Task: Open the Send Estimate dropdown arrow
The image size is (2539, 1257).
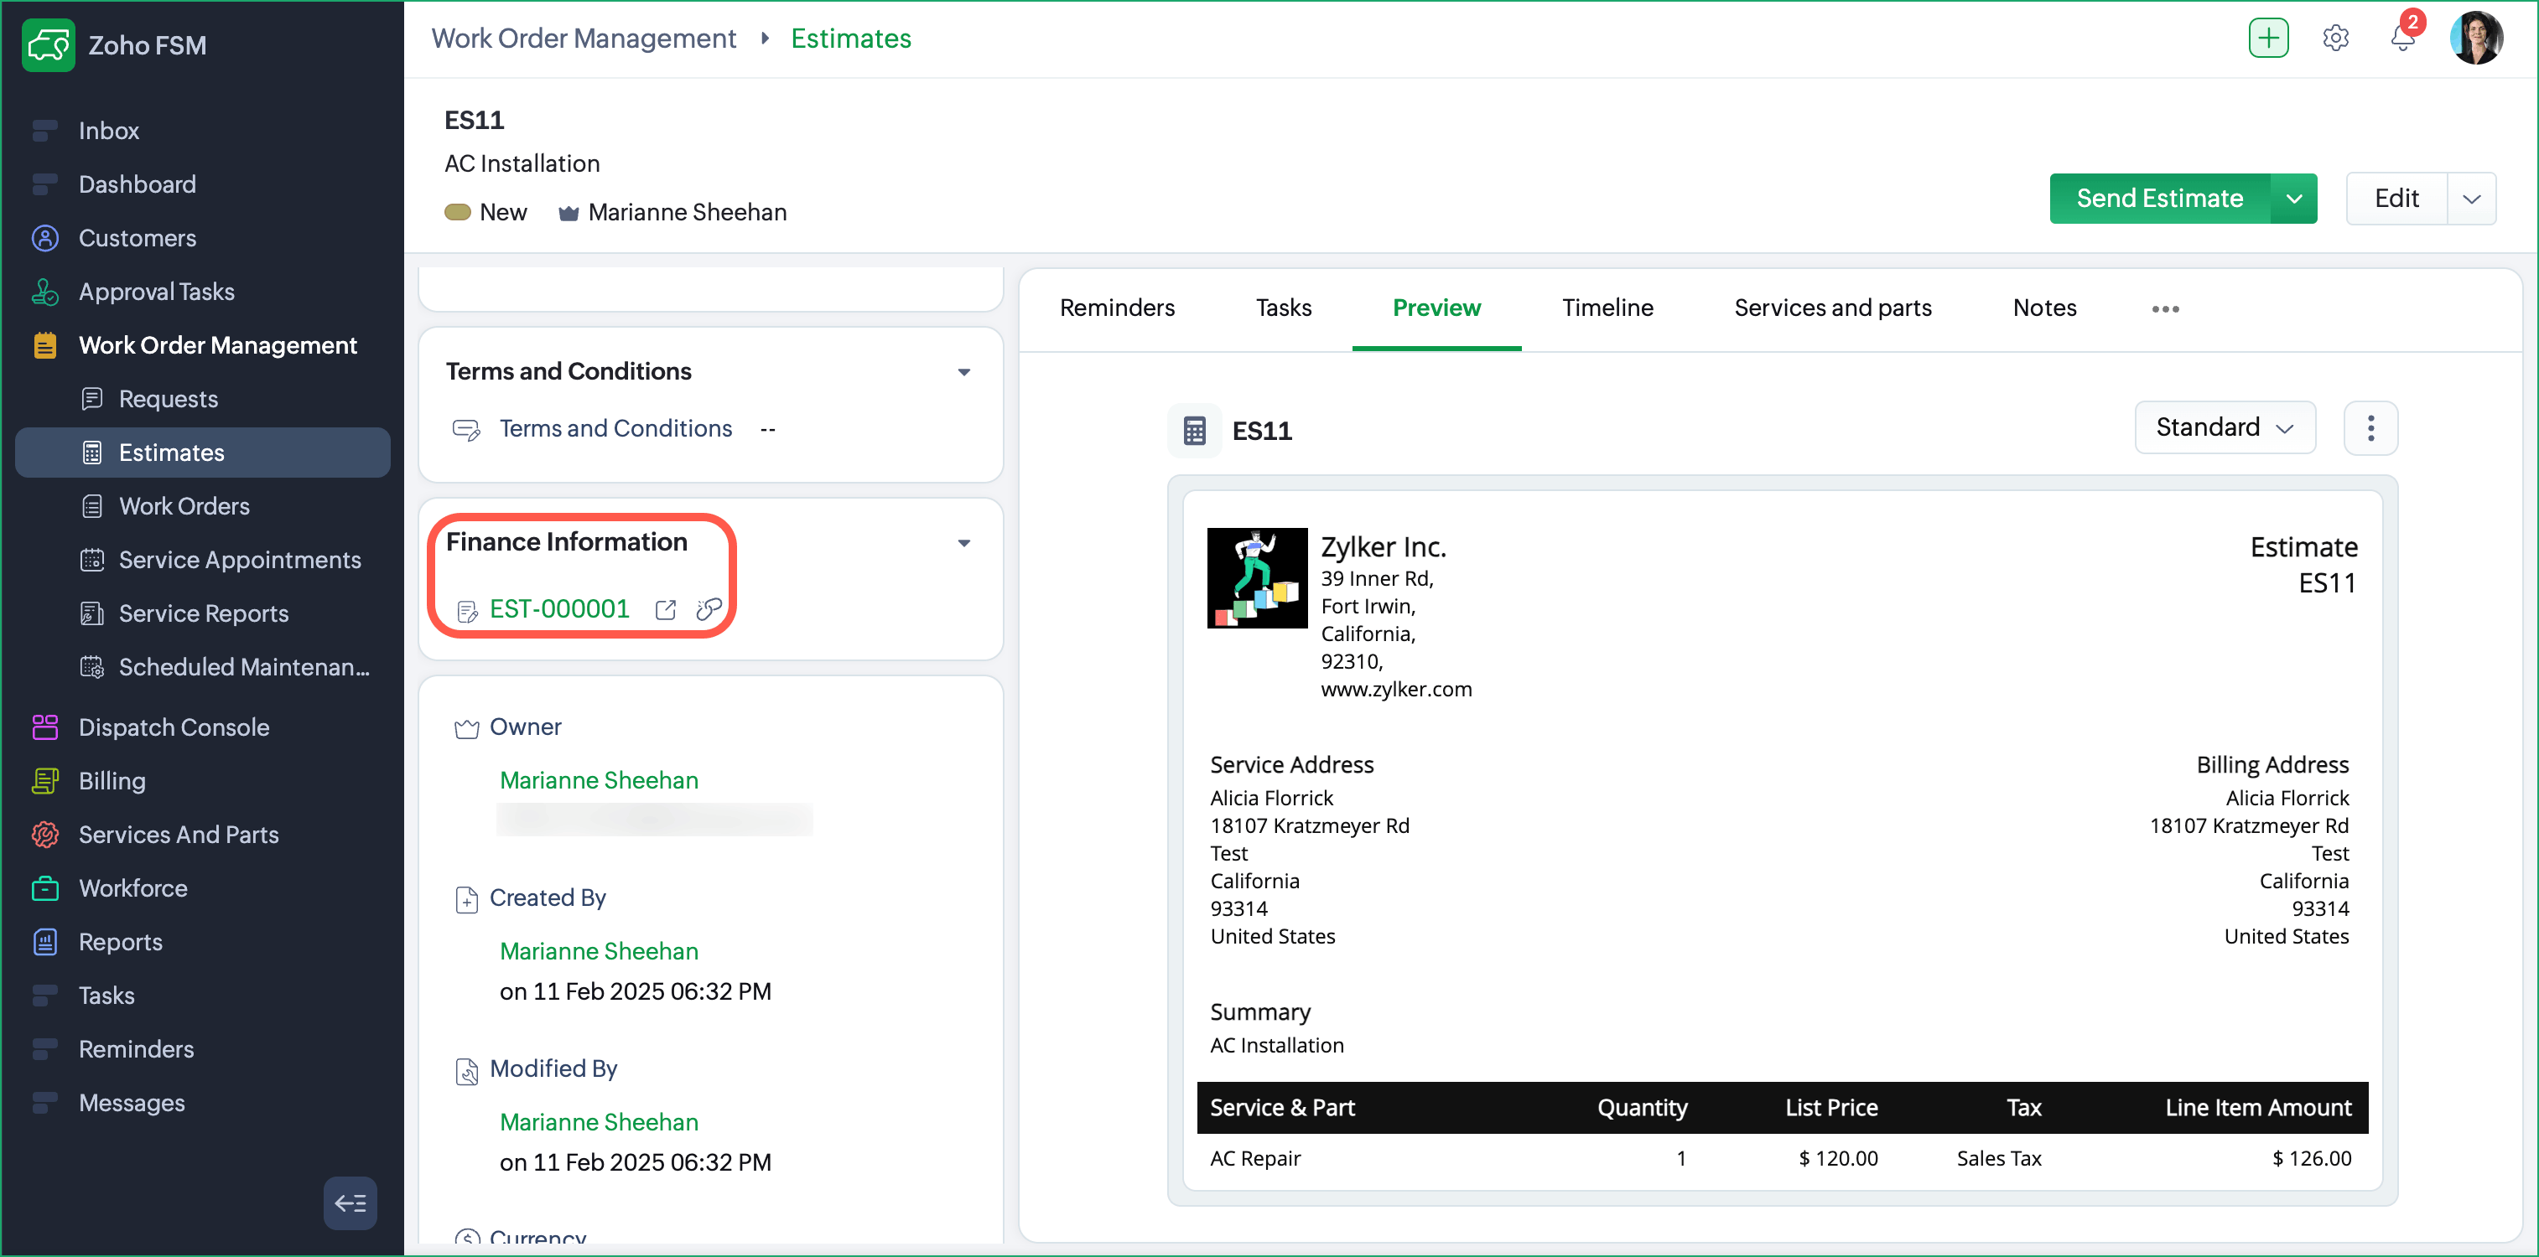Action: [x=2293, y=198]
